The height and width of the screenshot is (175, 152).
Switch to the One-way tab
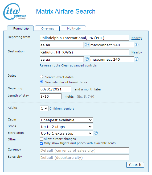tap(47, 28)
